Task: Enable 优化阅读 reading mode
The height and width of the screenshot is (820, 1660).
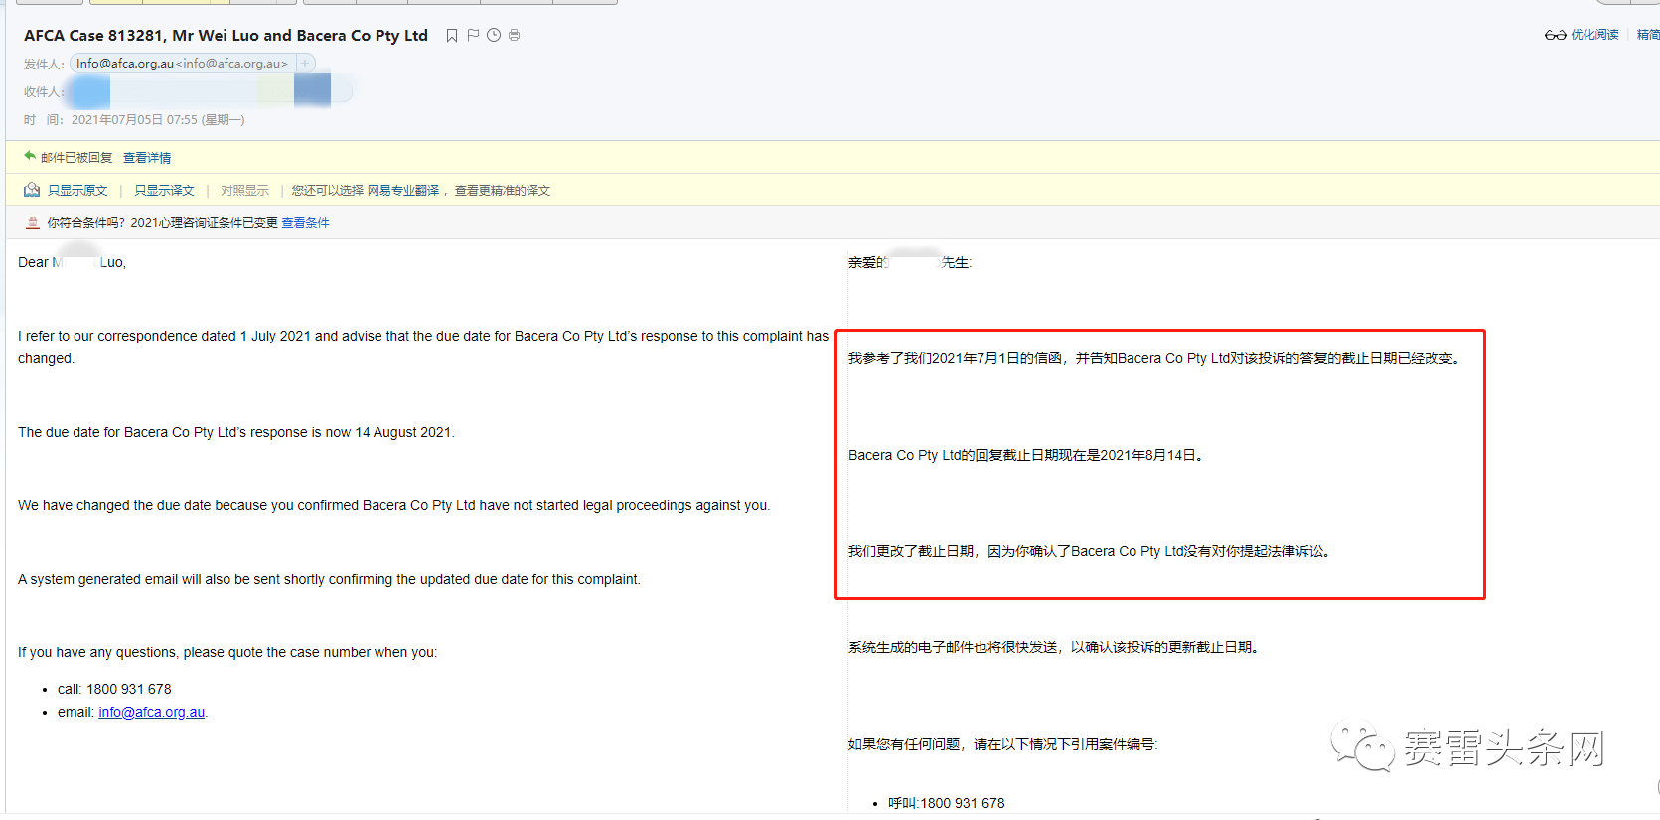Action: coord(1594,35)
